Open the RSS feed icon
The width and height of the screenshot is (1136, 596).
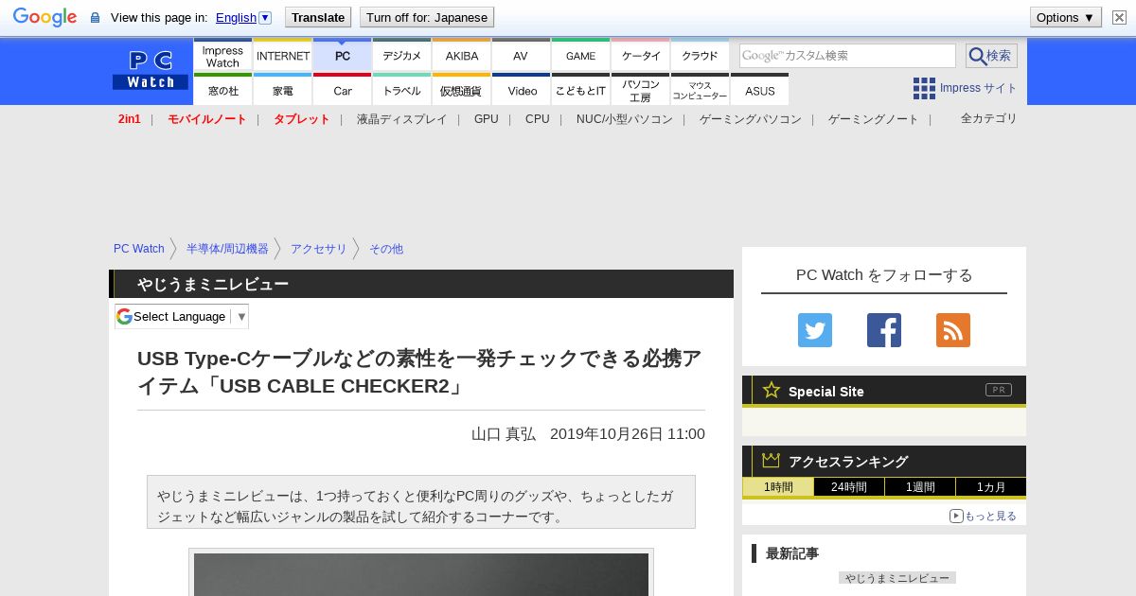tap(953, 330)
